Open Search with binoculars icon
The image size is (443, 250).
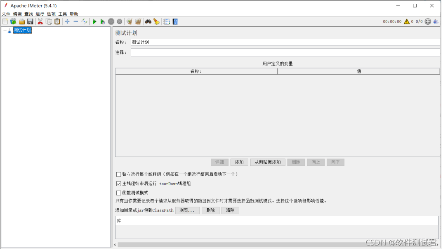tap(148, 21)
